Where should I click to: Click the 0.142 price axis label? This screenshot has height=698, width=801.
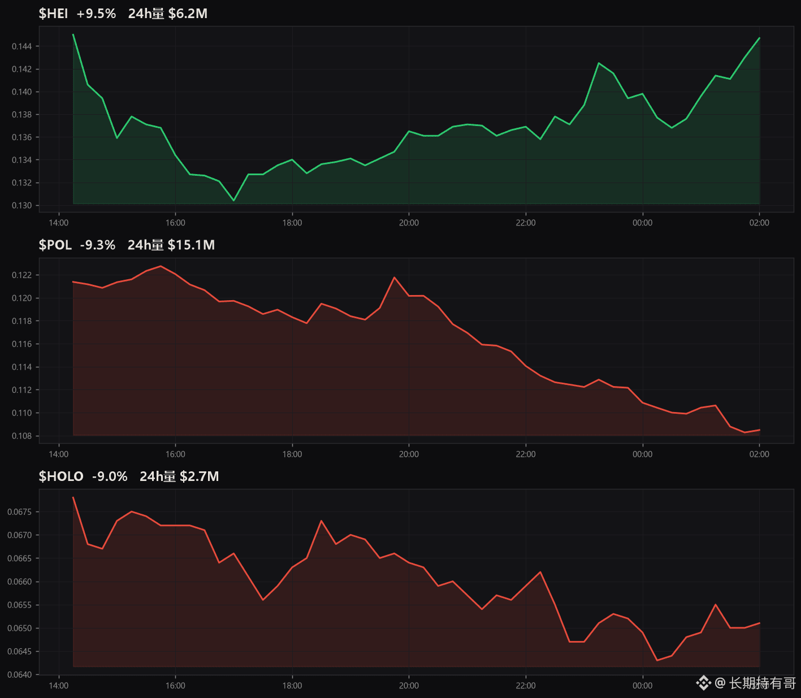point(22,69)
